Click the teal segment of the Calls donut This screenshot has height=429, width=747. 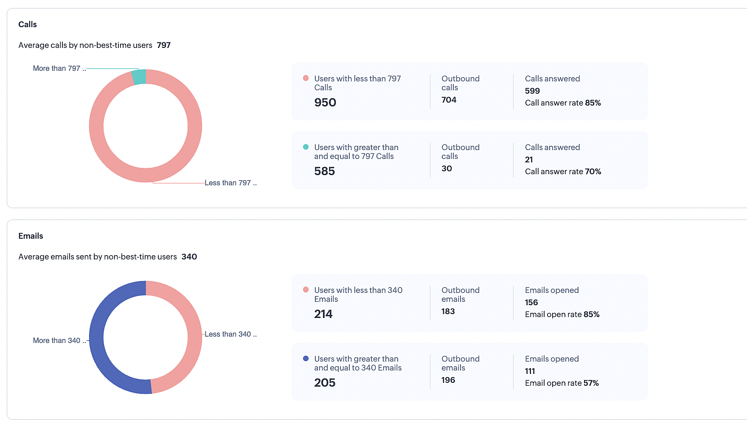(140, 77)
